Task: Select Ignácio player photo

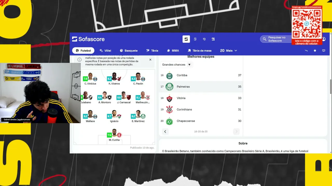Action: pyautogui.click(x=114, y=114)
